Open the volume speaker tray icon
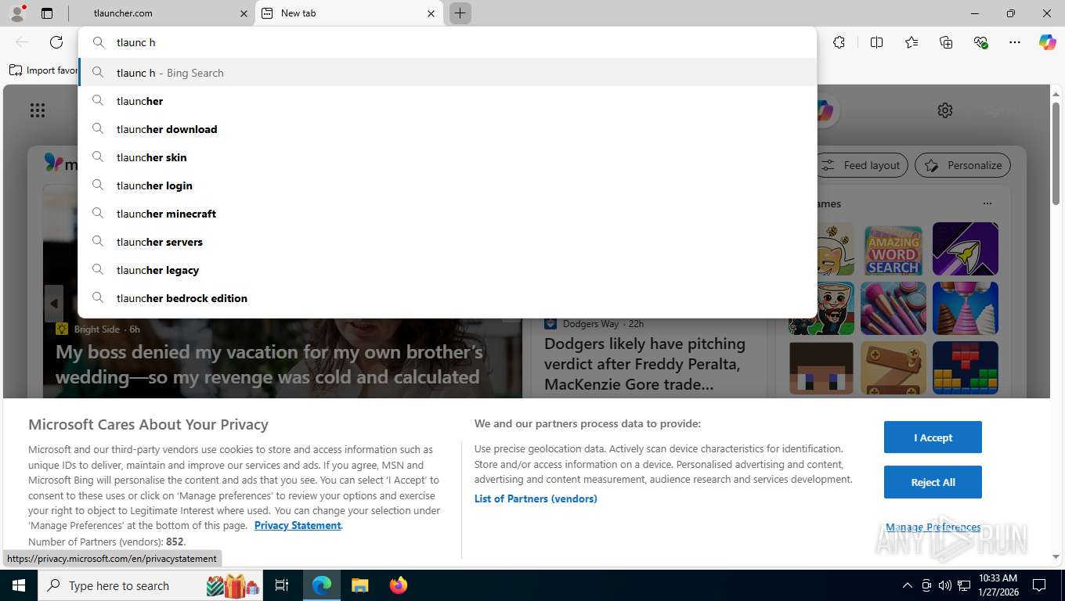The height and width of the screenshot is (601, 1065). 945,585
